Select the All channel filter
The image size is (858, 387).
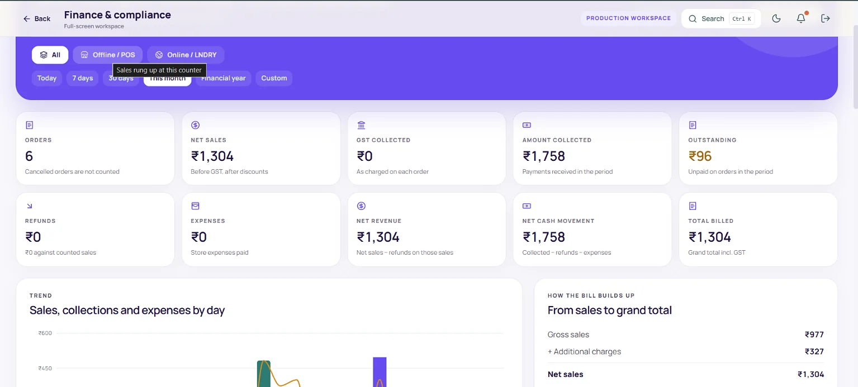50,55
